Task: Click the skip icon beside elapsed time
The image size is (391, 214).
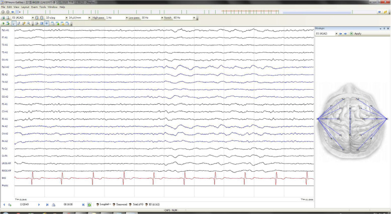Action: coord(83,204)
